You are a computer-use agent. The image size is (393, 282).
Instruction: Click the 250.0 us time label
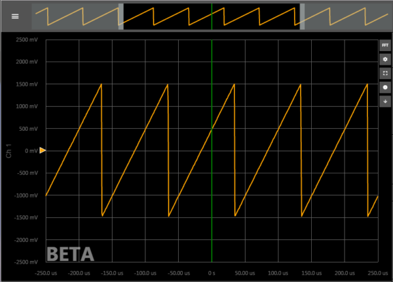[x=378, y=273]
